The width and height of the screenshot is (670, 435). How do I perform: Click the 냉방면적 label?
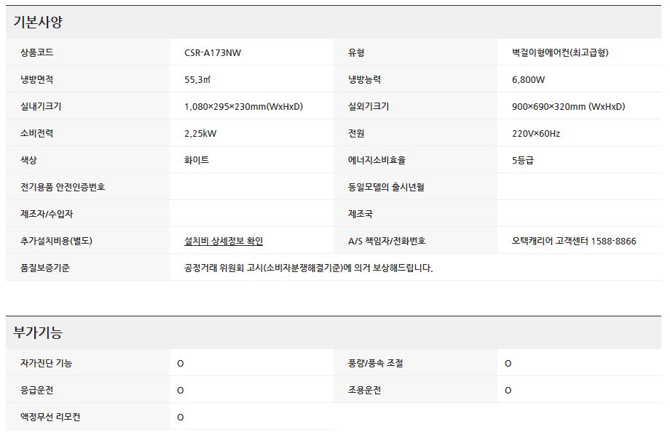click(36, 79)
